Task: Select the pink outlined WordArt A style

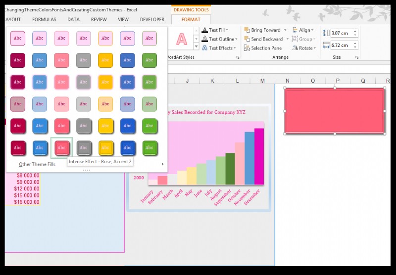Action: coord(182,39)
